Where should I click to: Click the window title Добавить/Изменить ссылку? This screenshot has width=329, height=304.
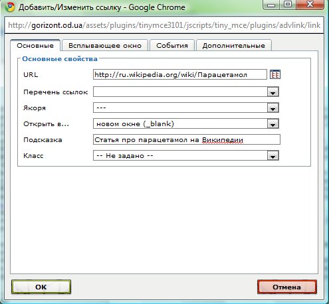coord(70,7)
